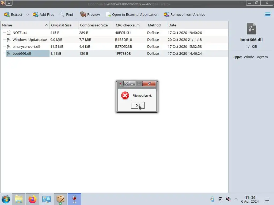
Task: Click Add Files in toolbar
Action: (44, 14)
